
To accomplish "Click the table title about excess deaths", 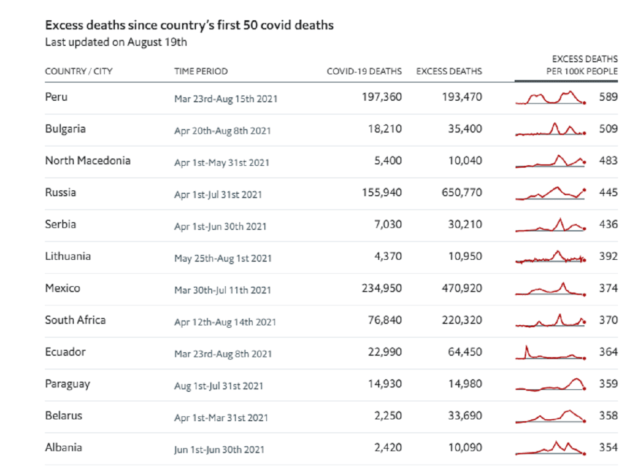I will coord(189,25).
